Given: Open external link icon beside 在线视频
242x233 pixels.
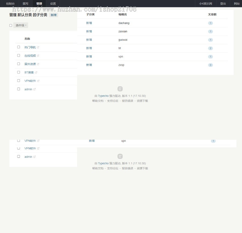Looking at the screenshot, I should coord(38,56).
